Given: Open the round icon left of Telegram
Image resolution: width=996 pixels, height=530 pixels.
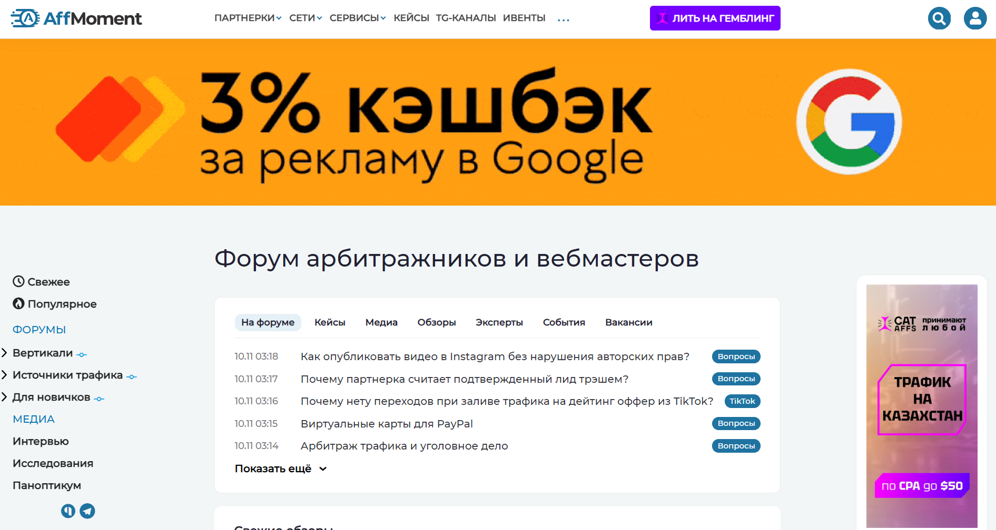Looking at the screenshot, I should 68,511.
